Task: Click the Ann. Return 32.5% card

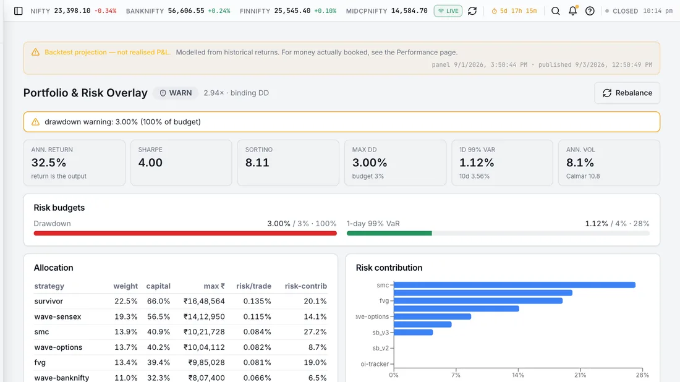Action: pos(74,163)
